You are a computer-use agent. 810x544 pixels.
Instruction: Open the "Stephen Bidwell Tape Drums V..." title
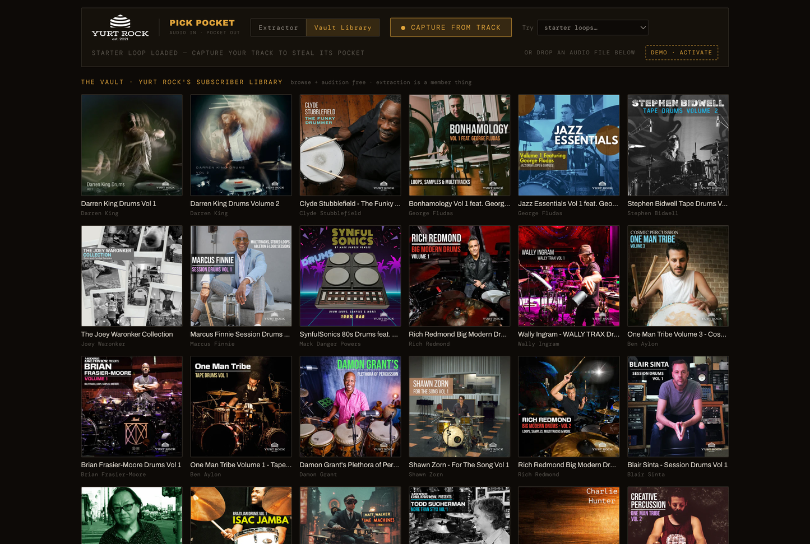coord(678,204)
